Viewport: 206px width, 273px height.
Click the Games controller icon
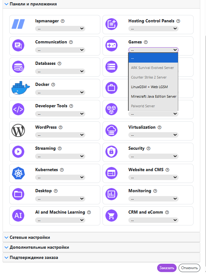tap(111, 46)
